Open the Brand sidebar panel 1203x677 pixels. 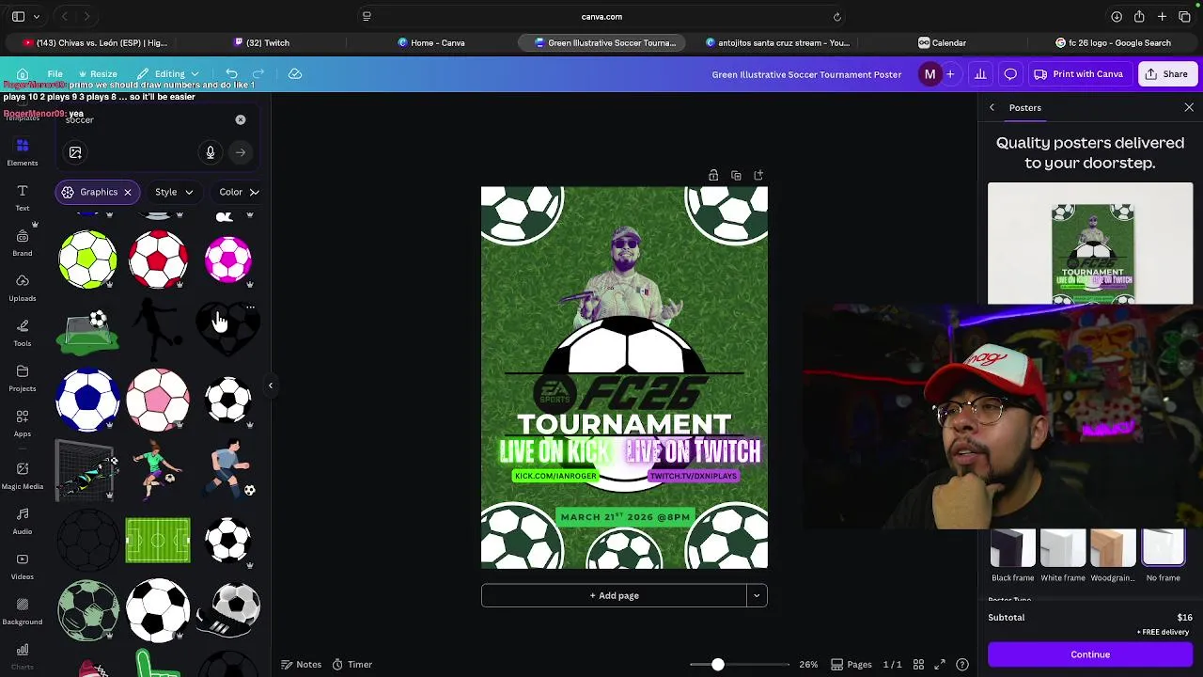23,243
